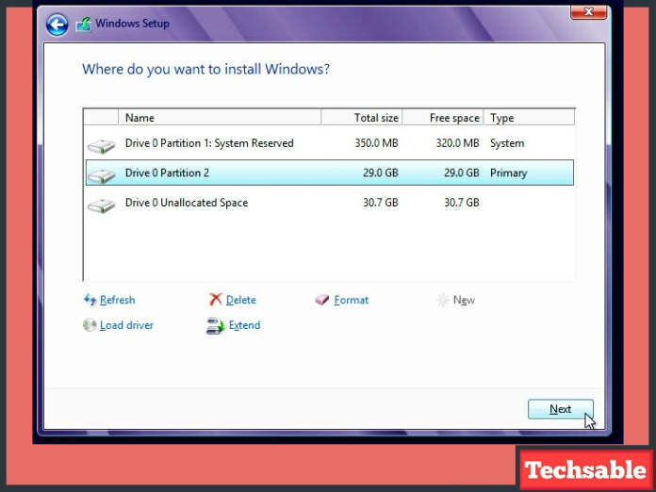
Task: Click the Load driver disc icon
Action: pos(90,325)
